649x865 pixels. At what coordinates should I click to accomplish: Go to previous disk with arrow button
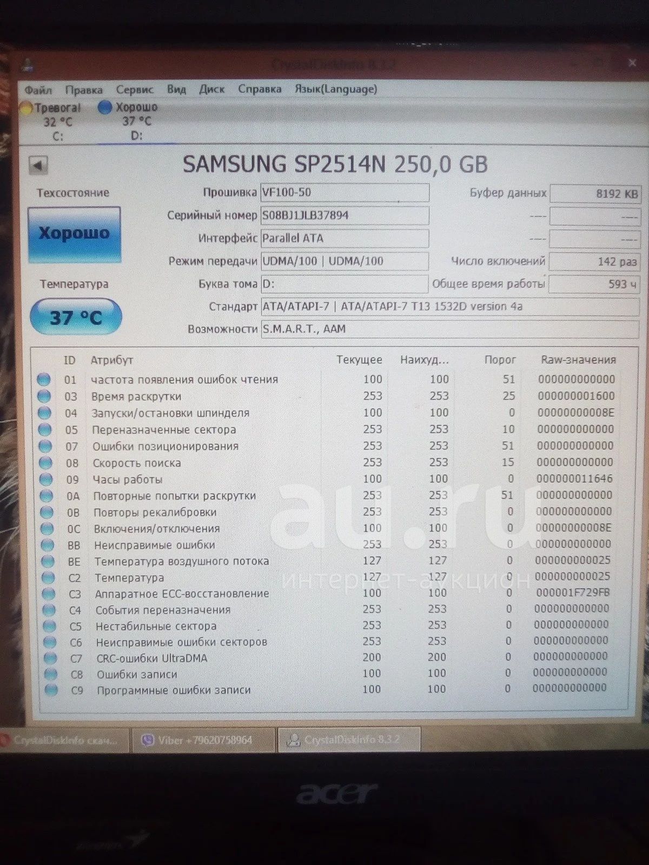[x=38, y=165]
